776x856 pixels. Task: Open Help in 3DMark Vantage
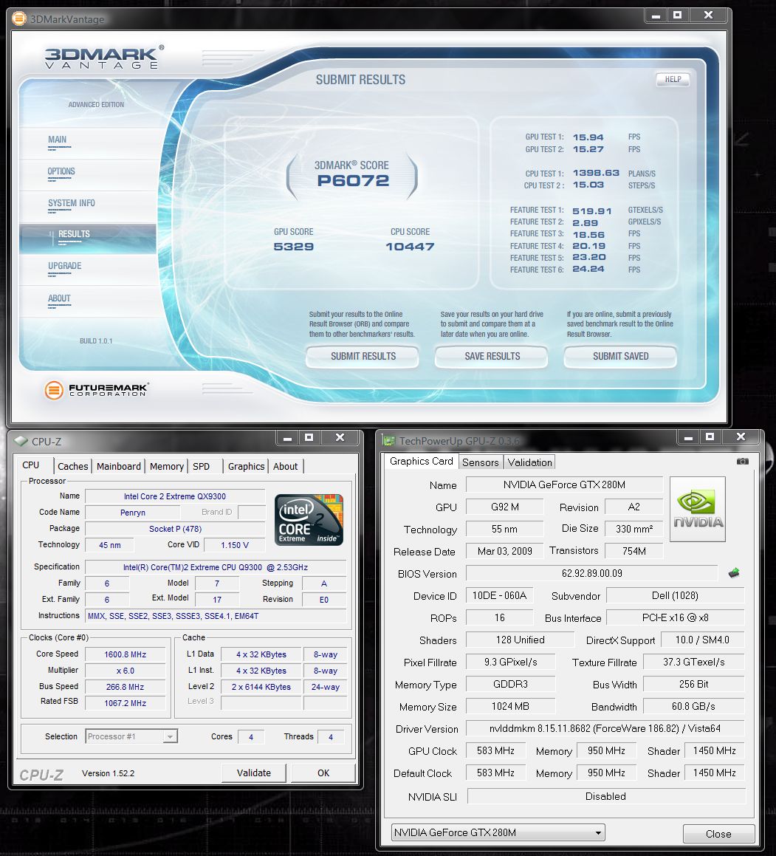tap(673, 79)
